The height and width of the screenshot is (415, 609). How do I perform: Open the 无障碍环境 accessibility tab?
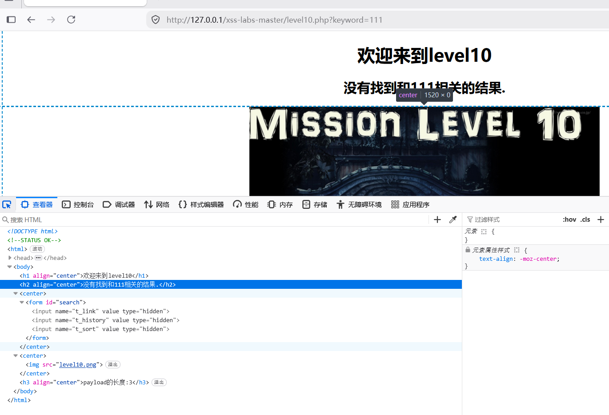(x=359, y=204)
